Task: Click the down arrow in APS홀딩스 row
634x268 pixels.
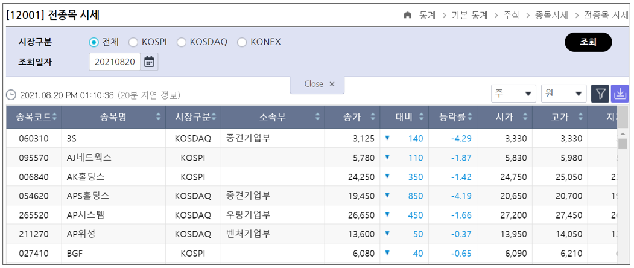Action: point(387,195)
